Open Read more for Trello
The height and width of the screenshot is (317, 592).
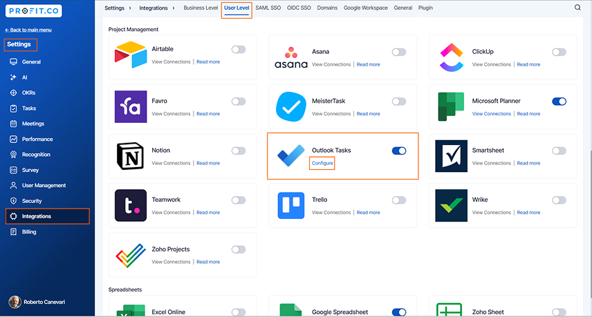coord(368,213)
